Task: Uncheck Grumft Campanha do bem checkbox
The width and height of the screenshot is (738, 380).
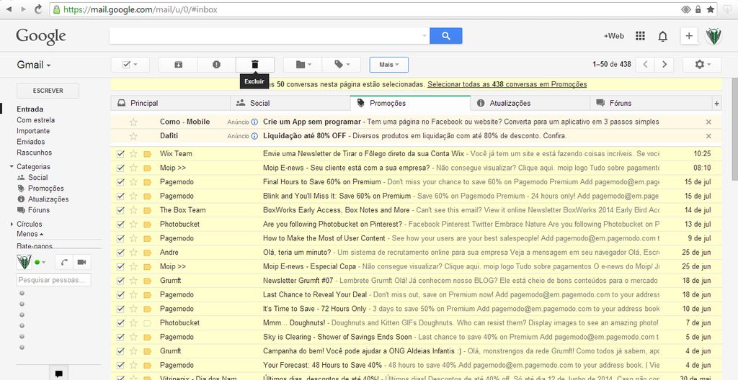Action: point(120,351)
